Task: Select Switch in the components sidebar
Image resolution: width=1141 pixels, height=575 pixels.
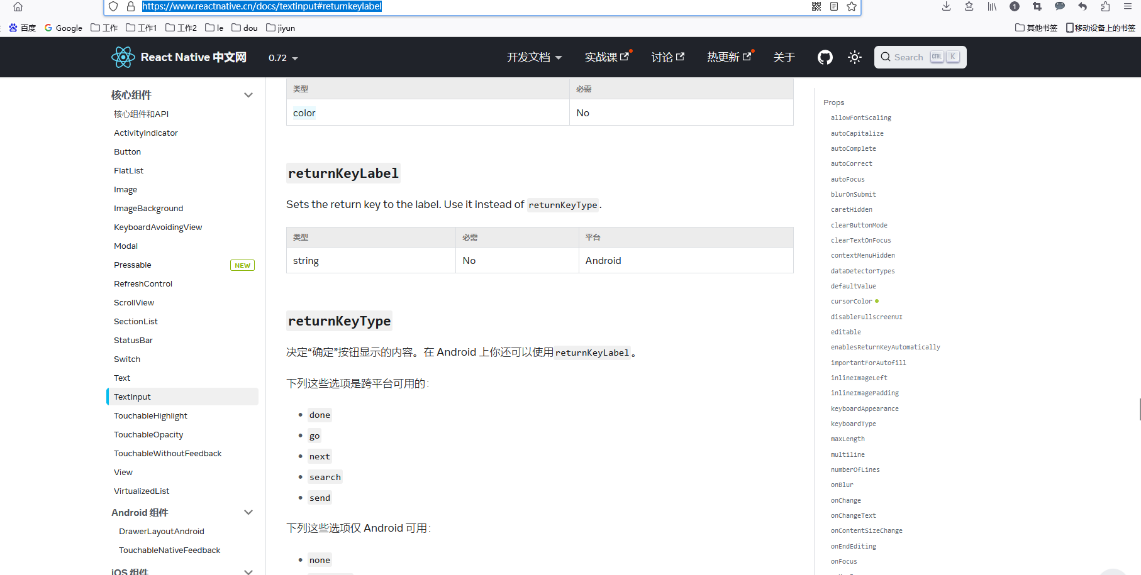Action: click(x=127, y=359)
